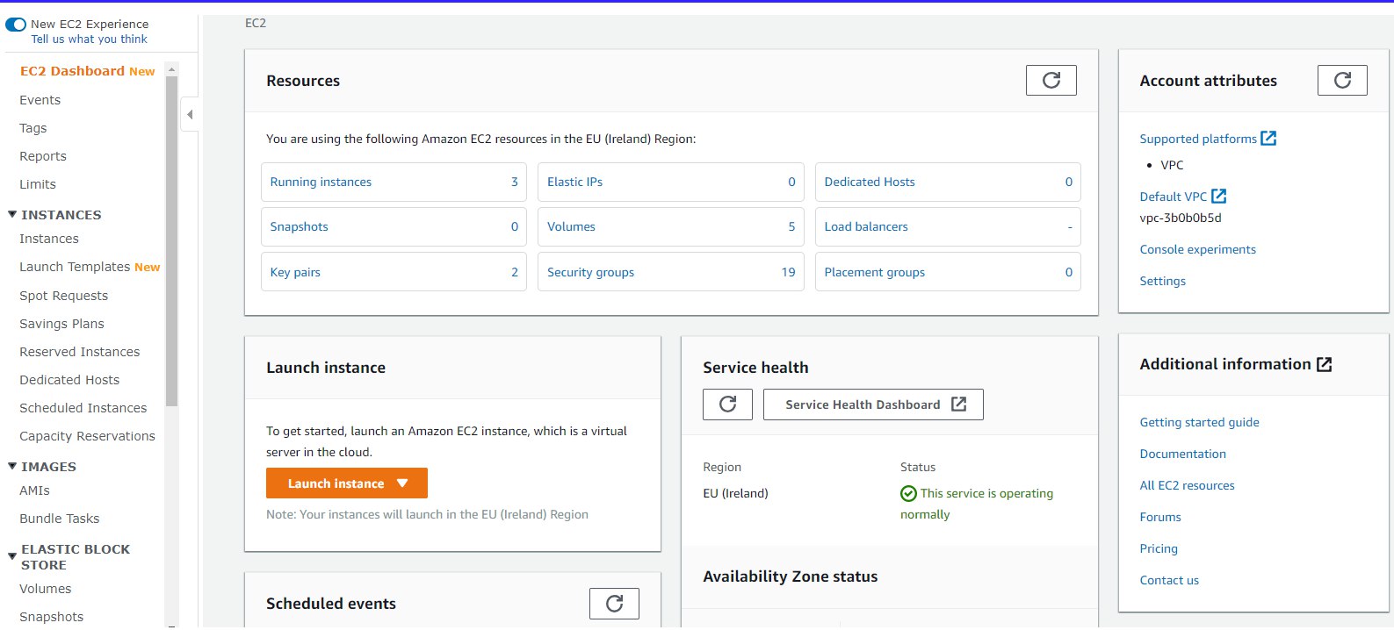Collapse the INSTANCES section
Image resolution: width=1394 pixels, height=630 pixels.
[x=12, y=214]
